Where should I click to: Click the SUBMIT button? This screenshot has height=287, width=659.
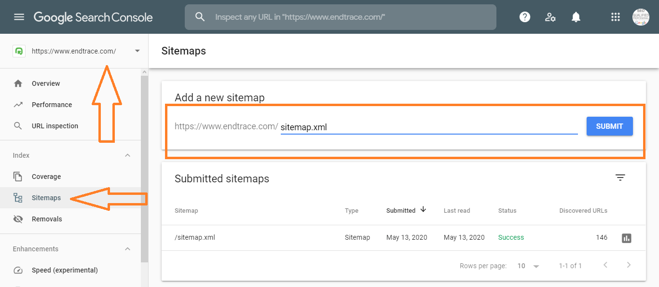609,126
